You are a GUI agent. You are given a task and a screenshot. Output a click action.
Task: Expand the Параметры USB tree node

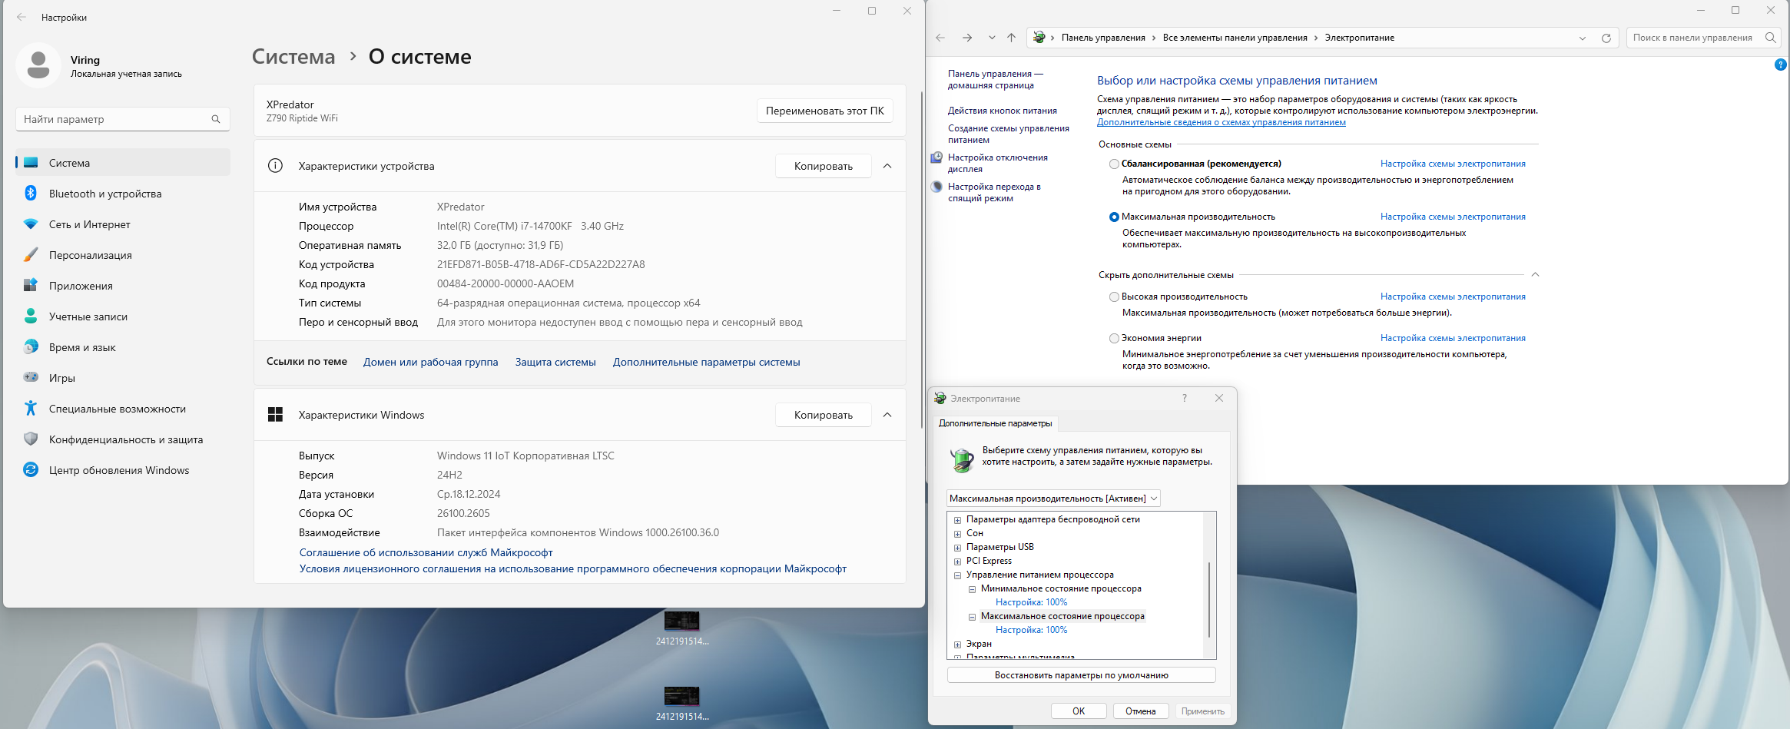click(x=957, y=548)
